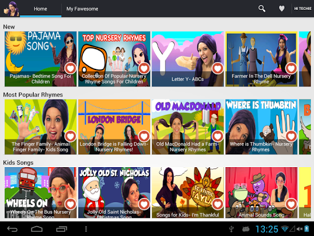Image resolution: width=314 pixels, height=236 pixels.
Task: Open the three-dot overflow menu
Action: coord(86,229)
